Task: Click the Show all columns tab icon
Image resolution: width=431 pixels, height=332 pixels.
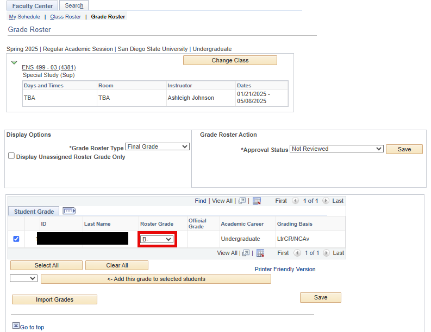Action: tap(70, 211)
